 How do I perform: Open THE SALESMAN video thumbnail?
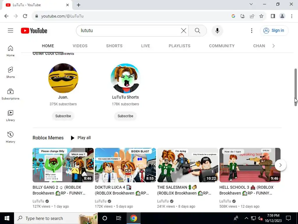click(x=188, y=165)
